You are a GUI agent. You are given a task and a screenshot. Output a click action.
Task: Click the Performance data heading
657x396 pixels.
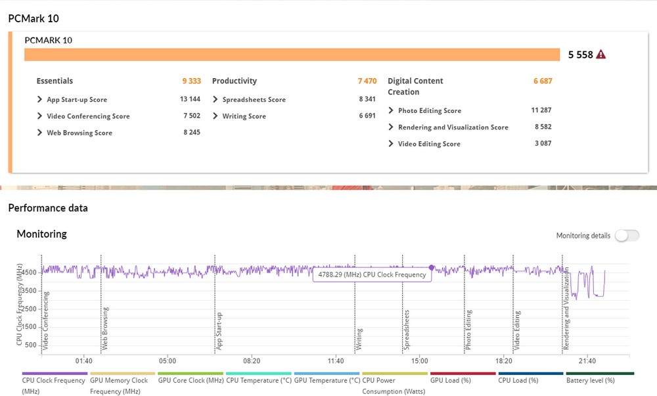point(48,208)
